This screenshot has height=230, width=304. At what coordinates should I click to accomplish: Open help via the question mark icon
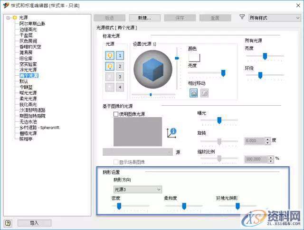tap(8, 223)
